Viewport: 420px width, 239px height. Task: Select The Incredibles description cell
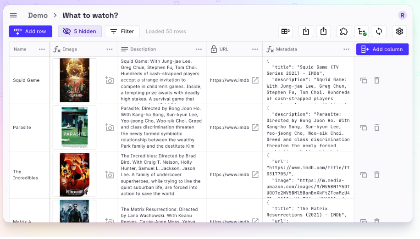(162, 175)
